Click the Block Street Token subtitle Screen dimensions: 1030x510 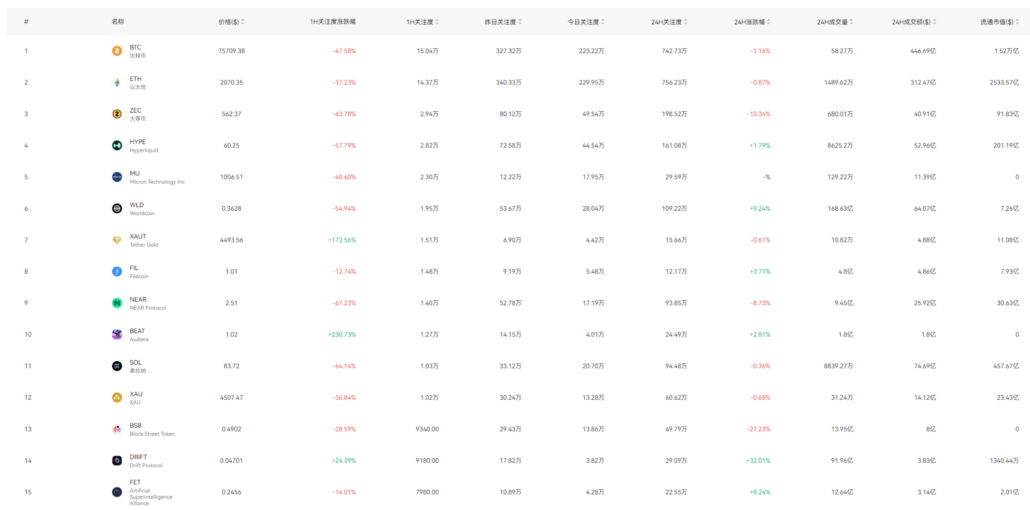coord(152,434)
